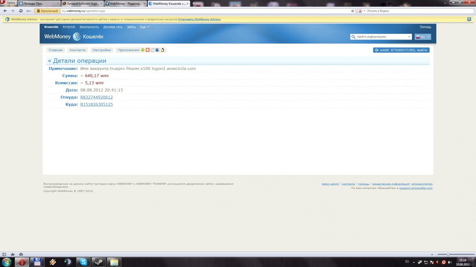Click the WebMoney globe logo

(77, 37)
